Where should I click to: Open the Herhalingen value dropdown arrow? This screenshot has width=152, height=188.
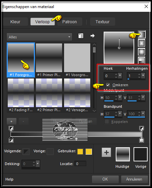coord(143,75)
